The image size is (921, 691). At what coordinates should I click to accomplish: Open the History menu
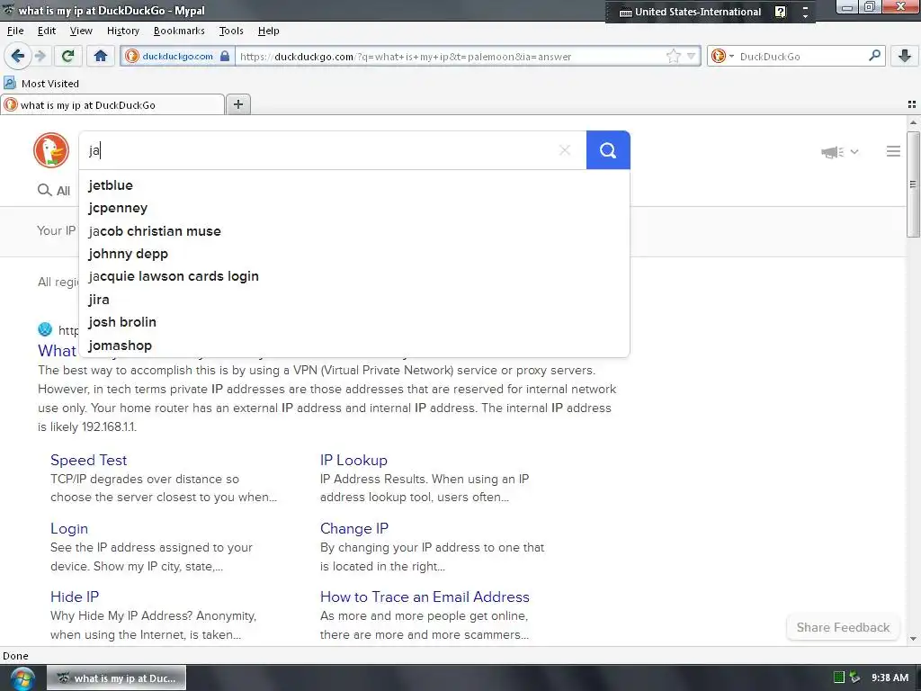click(122, 31)
